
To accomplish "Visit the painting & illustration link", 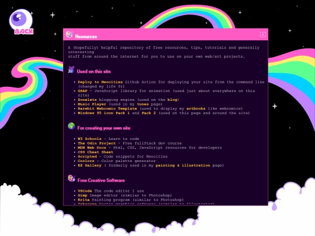I will [183, 165].
